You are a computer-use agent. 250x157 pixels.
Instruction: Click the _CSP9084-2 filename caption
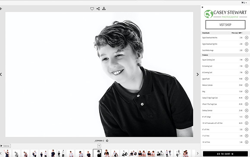tap(99, 141)
